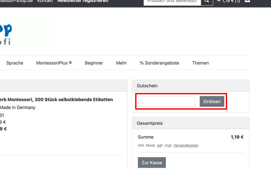Open the Sprache navigation menu
271x169 pixels.
pos(15,63)
